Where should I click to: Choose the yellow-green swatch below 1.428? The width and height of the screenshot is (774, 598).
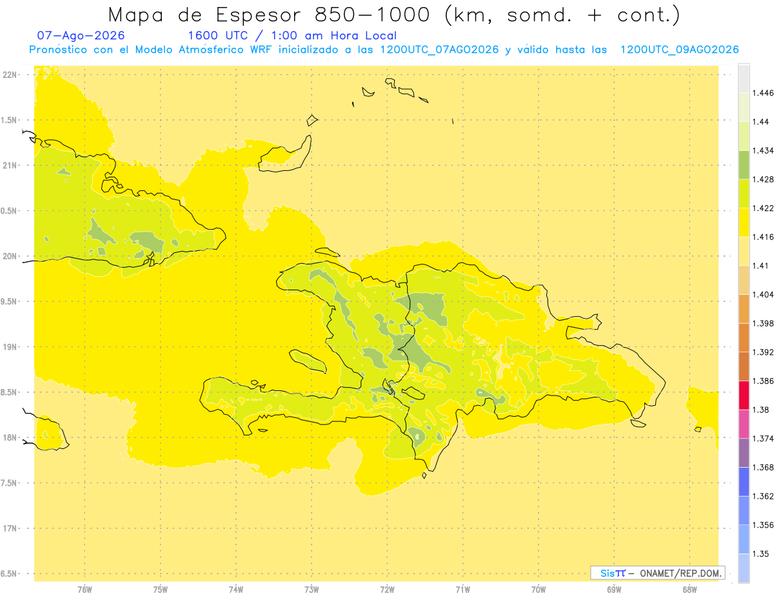pyautogui.click(x=744, y=194)
